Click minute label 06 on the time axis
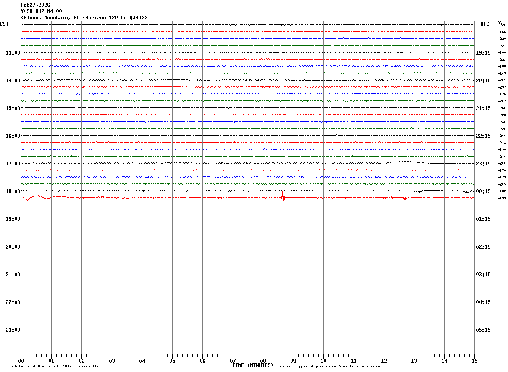The image size is (508, 372). pos(202,361)
